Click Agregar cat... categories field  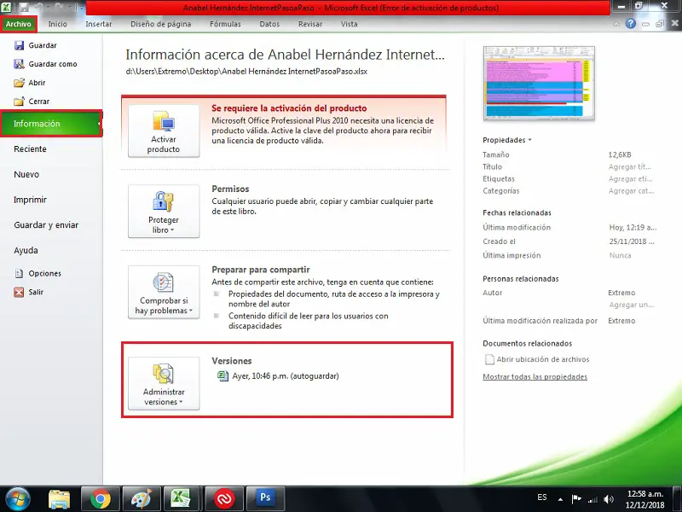click(x=631, y=190)
